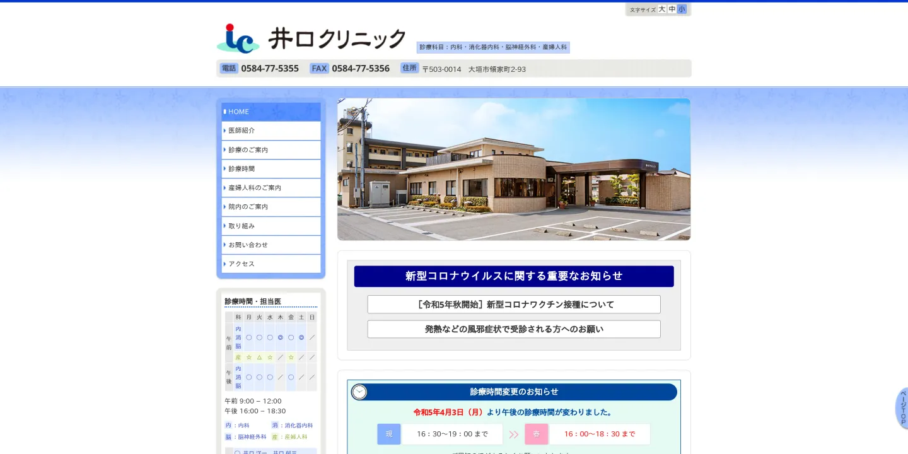Click the address 大垣市領家町2-93
The width and height of the screenshot is (908, 454).
pos(497,69)
